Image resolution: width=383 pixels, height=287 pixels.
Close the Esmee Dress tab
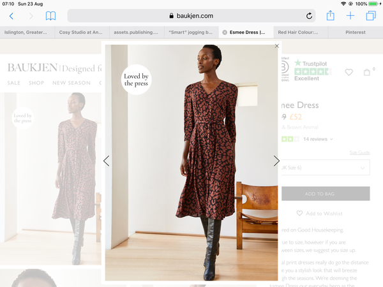(x=225, y=33)
